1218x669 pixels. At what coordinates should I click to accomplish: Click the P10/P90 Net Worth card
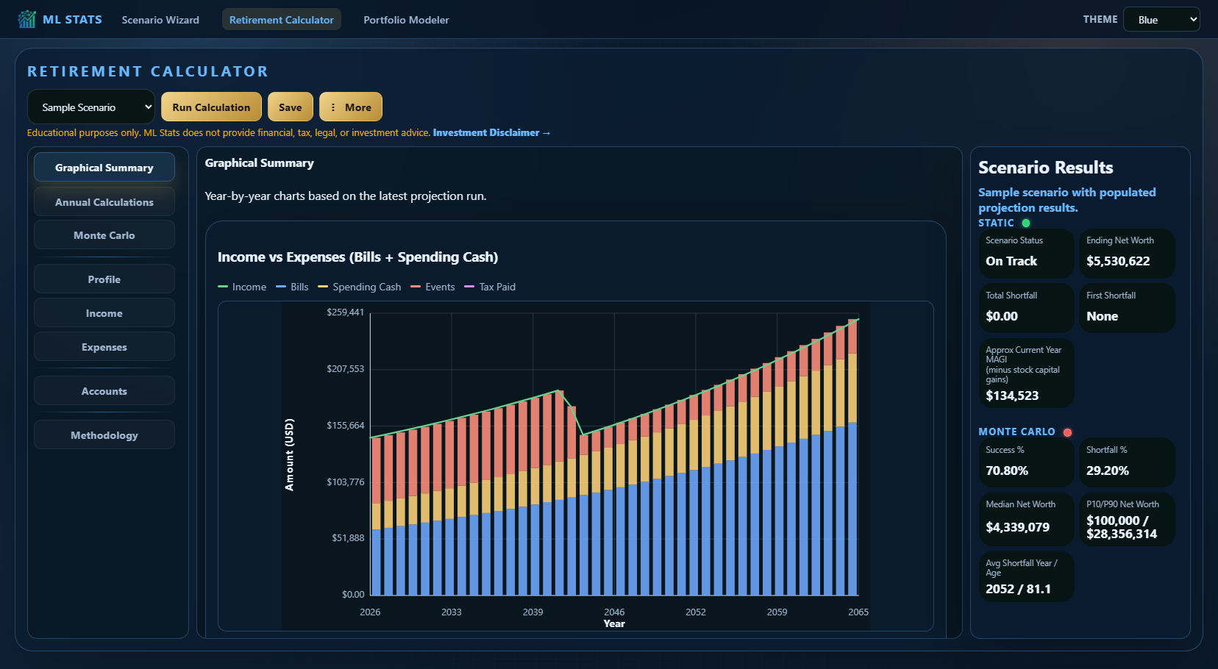click(1127, 519)
